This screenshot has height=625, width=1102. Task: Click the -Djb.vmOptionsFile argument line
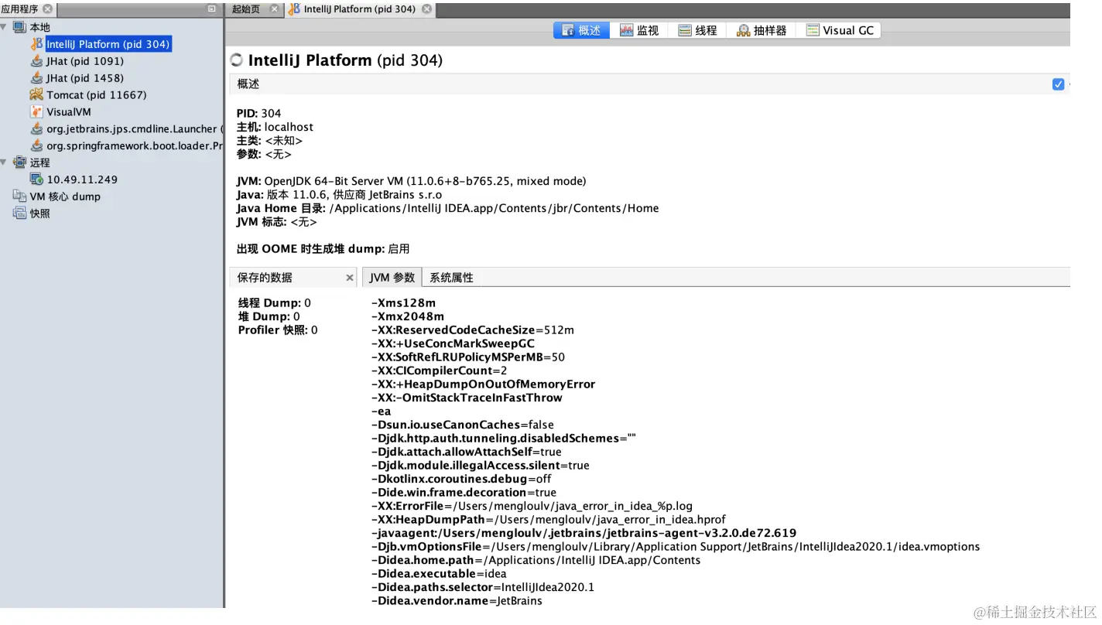point(676,547)
